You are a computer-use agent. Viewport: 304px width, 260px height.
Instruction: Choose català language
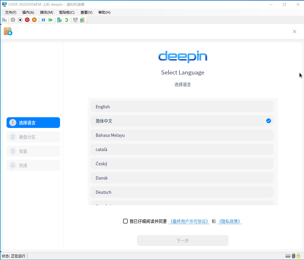(x=182, y=150)
